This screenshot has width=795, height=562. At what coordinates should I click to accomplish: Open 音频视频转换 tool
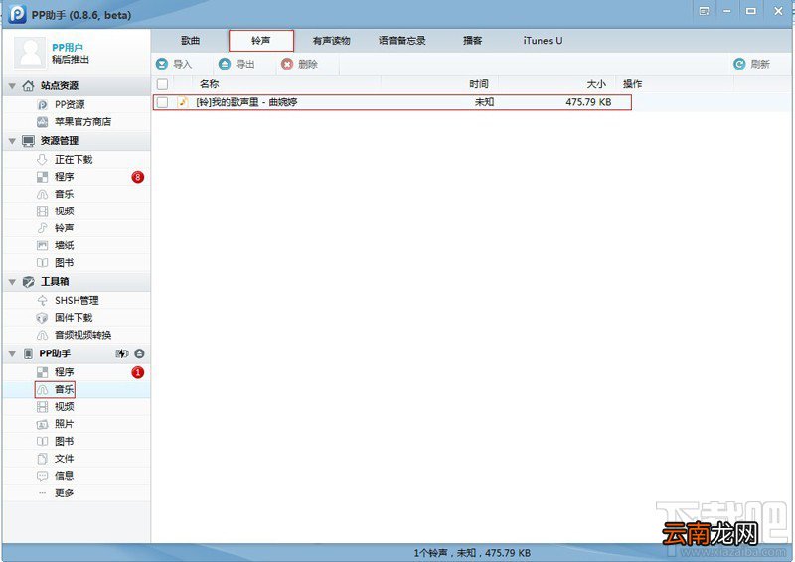tap(83, 335)
